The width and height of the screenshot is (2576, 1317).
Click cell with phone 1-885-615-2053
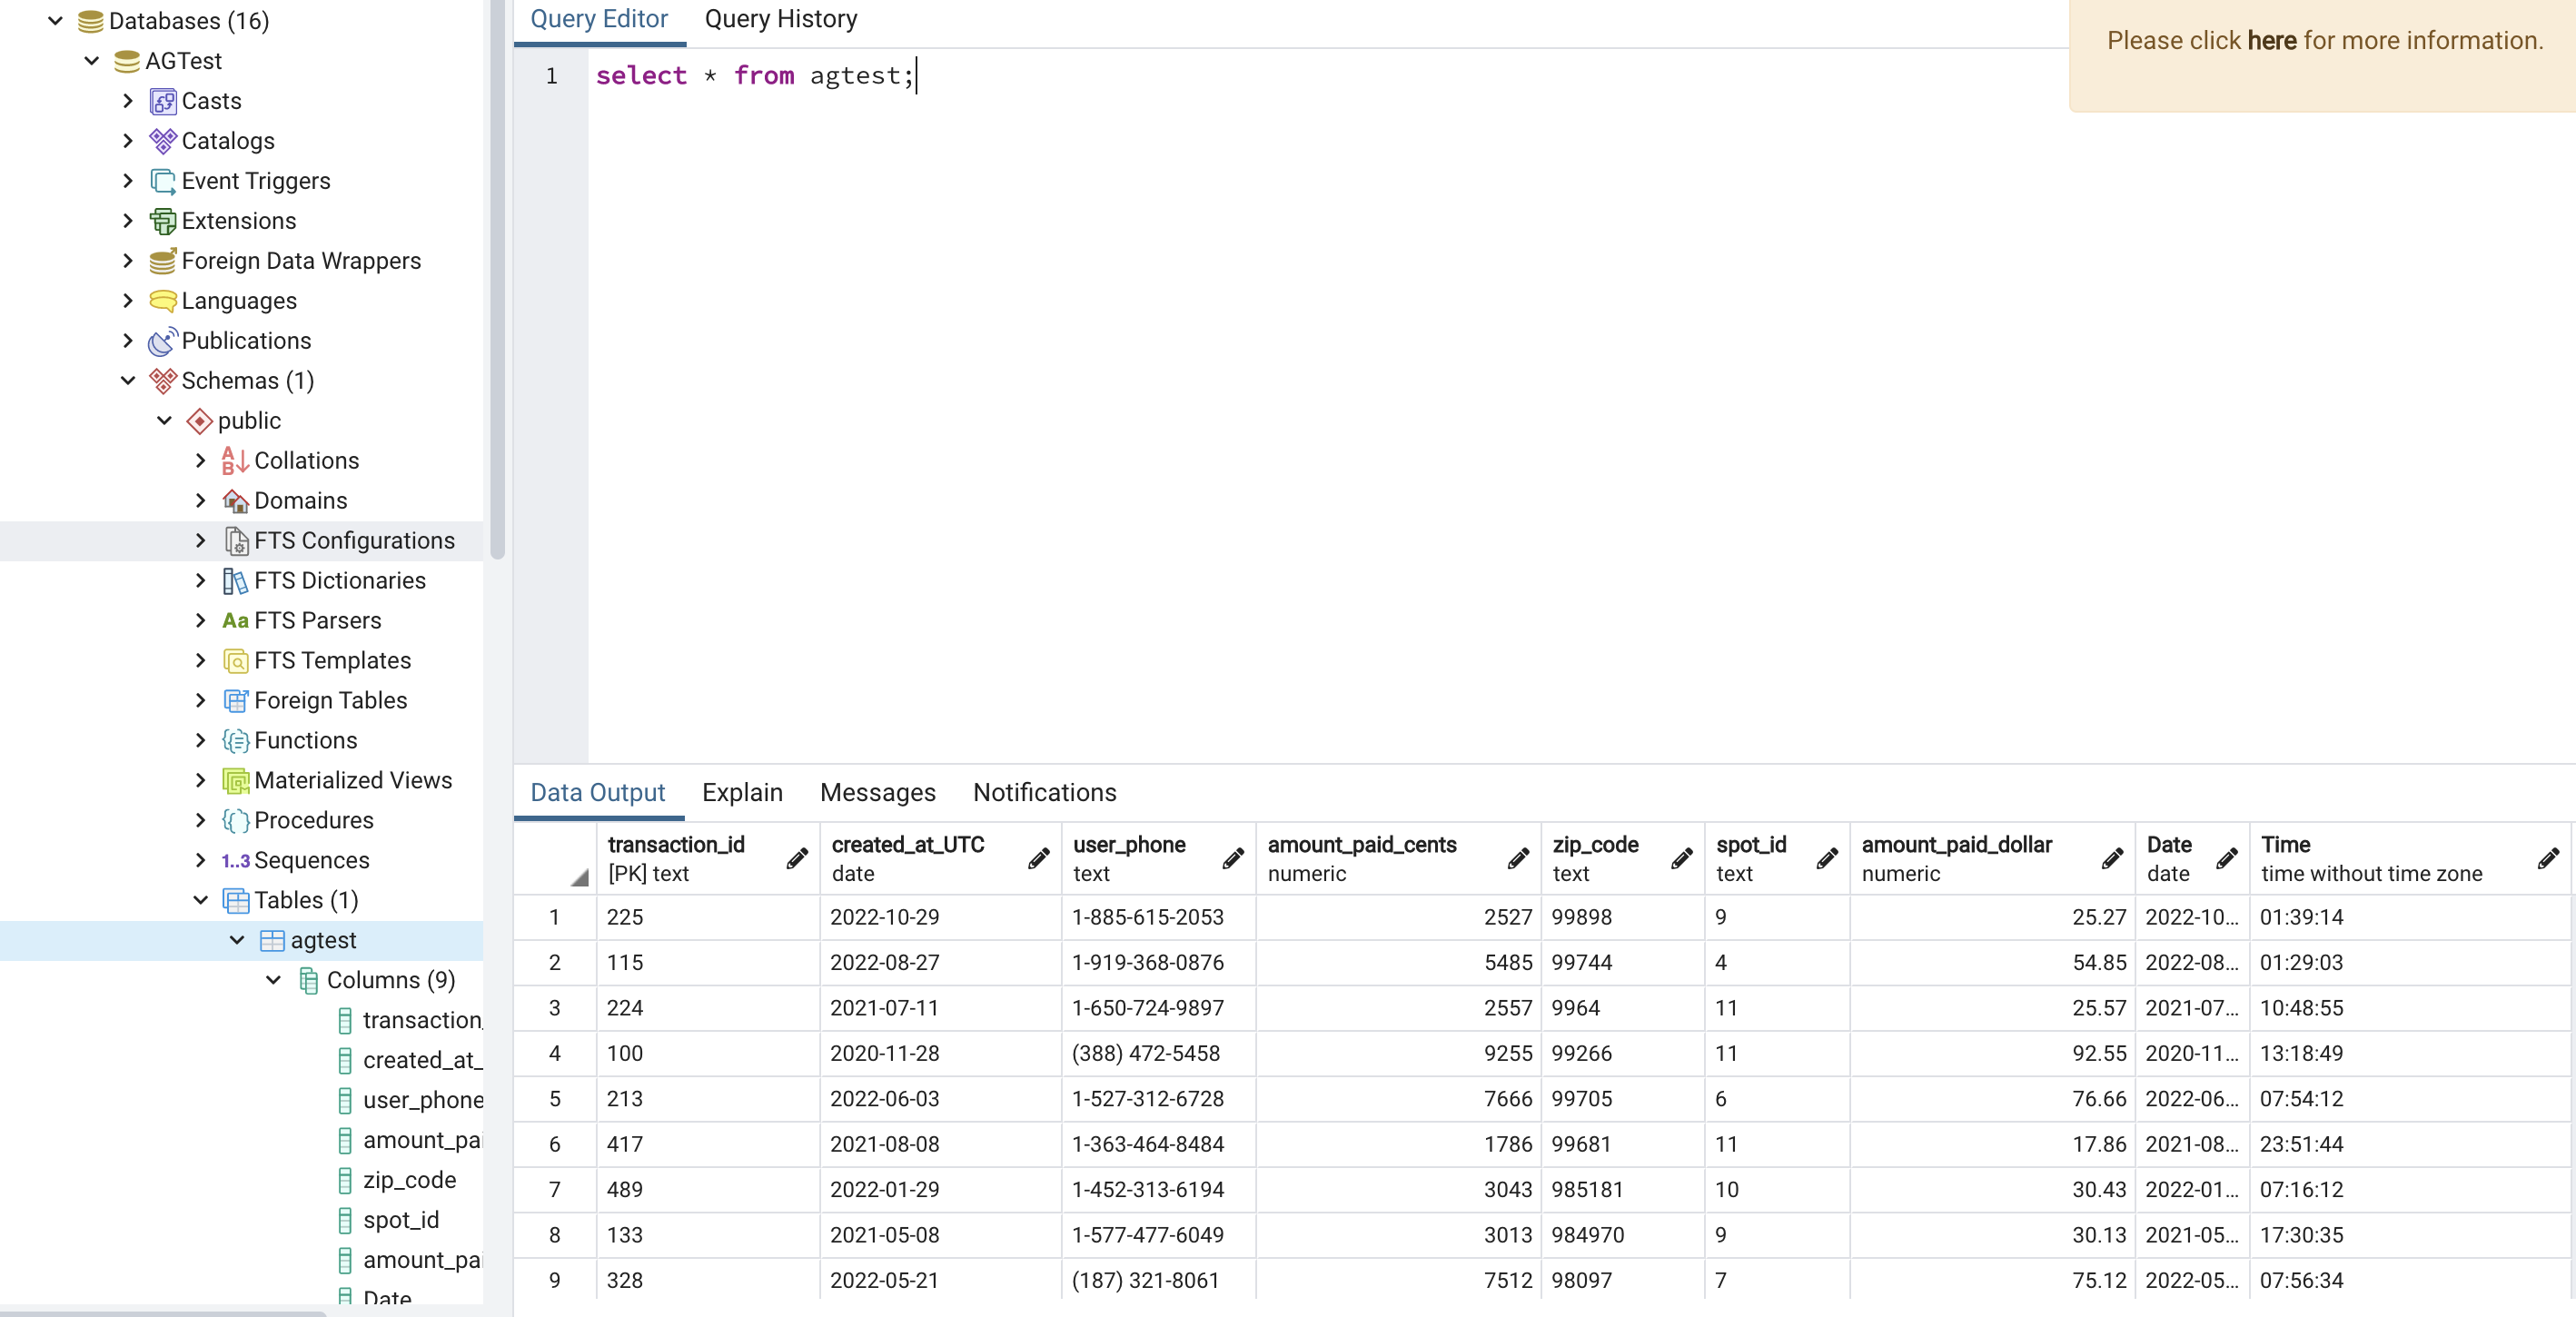(x=1158, y=917)
